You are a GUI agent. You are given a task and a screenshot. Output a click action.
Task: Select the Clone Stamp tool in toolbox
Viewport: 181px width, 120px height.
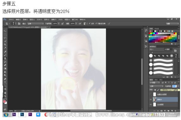click(x=5, y=58)
